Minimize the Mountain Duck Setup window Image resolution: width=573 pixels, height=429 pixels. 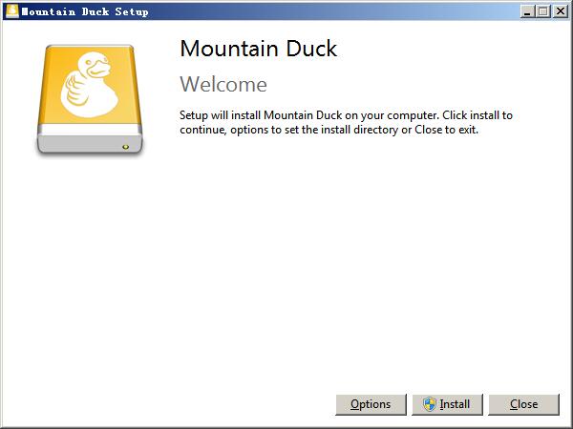point(527,11)
